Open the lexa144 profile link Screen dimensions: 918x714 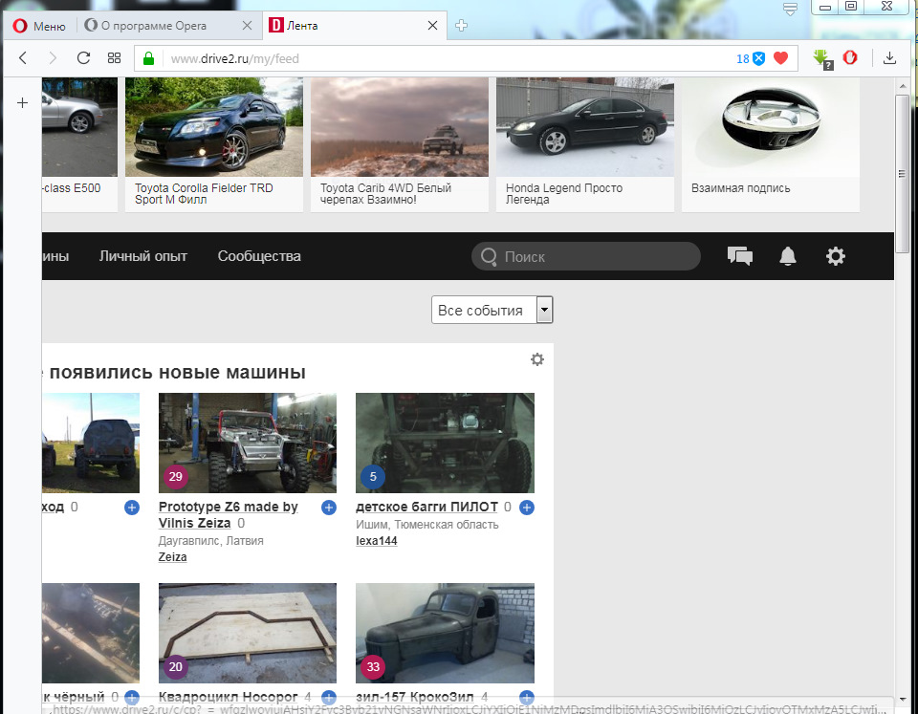376,540
